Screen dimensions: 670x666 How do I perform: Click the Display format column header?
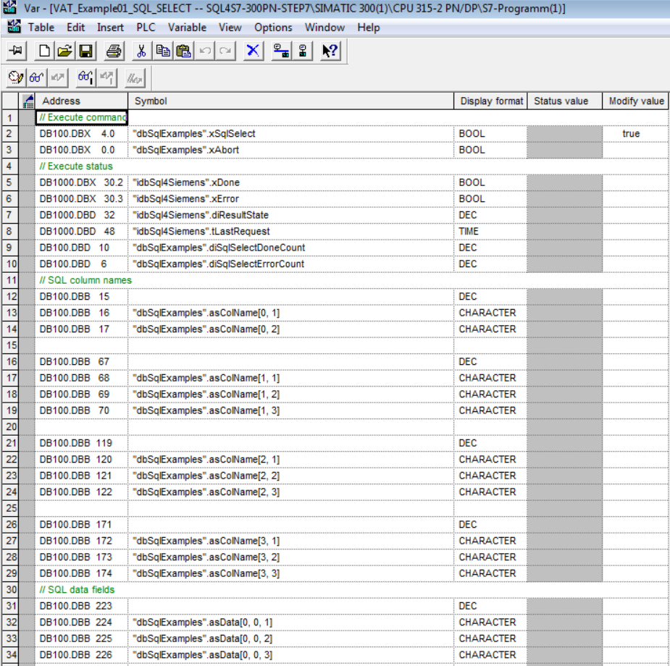[490, 101]
